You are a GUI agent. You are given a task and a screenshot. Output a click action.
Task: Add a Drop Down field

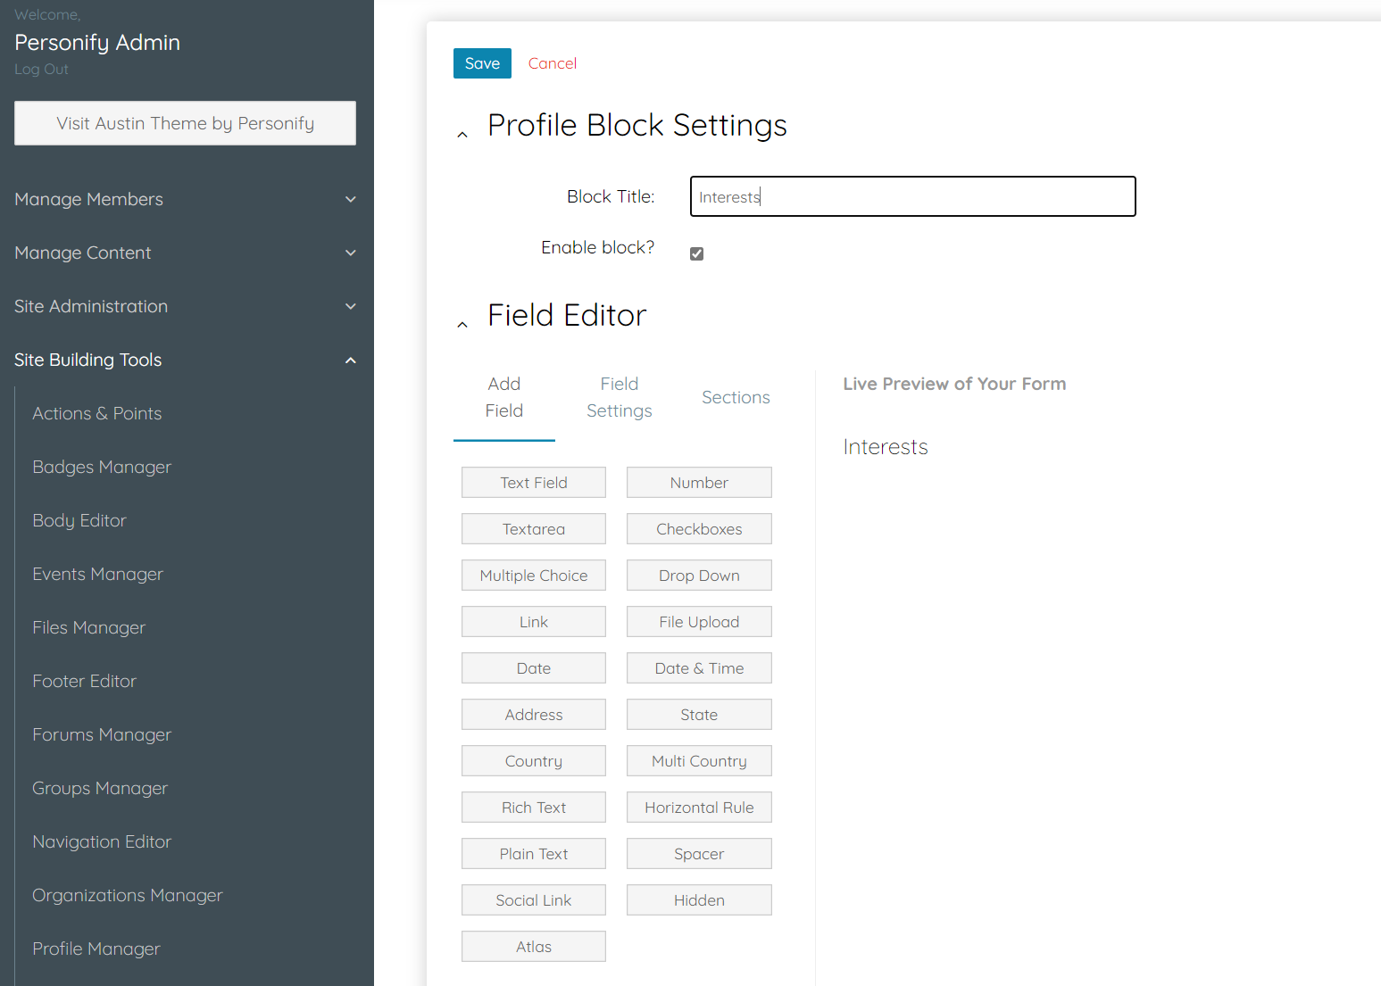[x=699, y=576]
